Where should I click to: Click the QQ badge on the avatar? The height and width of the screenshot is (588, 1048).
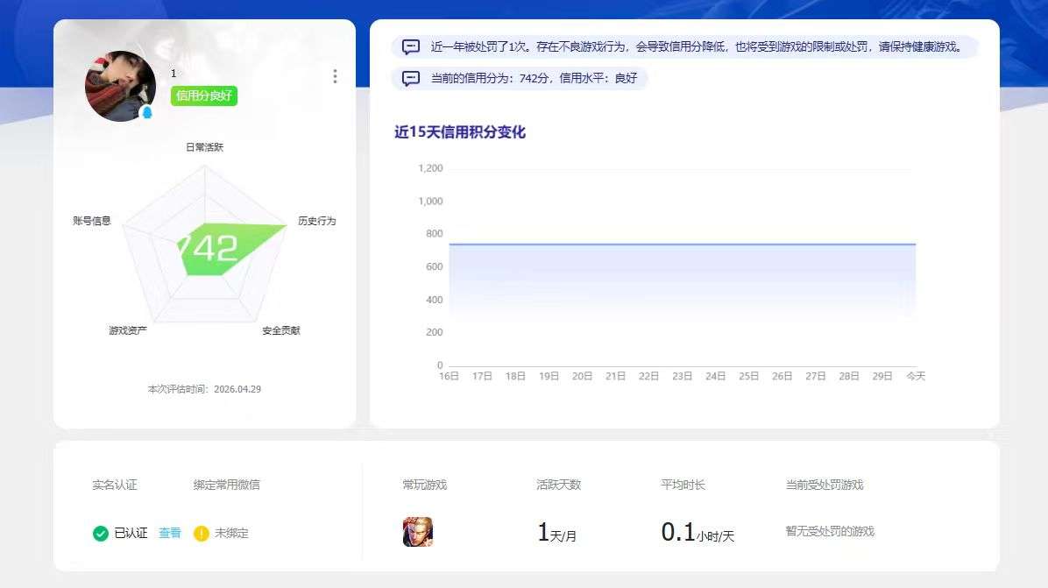click(147, 112)
